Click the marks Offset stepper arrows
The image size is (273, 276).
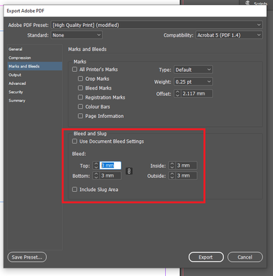[x=178, y=94]
